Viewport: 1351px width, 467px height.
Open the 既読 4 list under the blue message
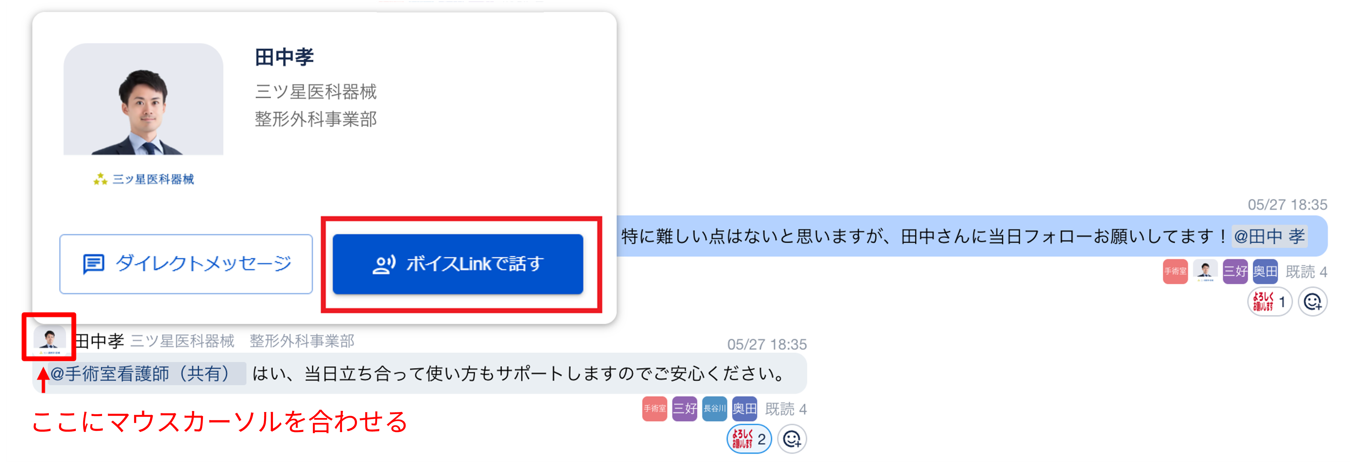coord(1306,272)
